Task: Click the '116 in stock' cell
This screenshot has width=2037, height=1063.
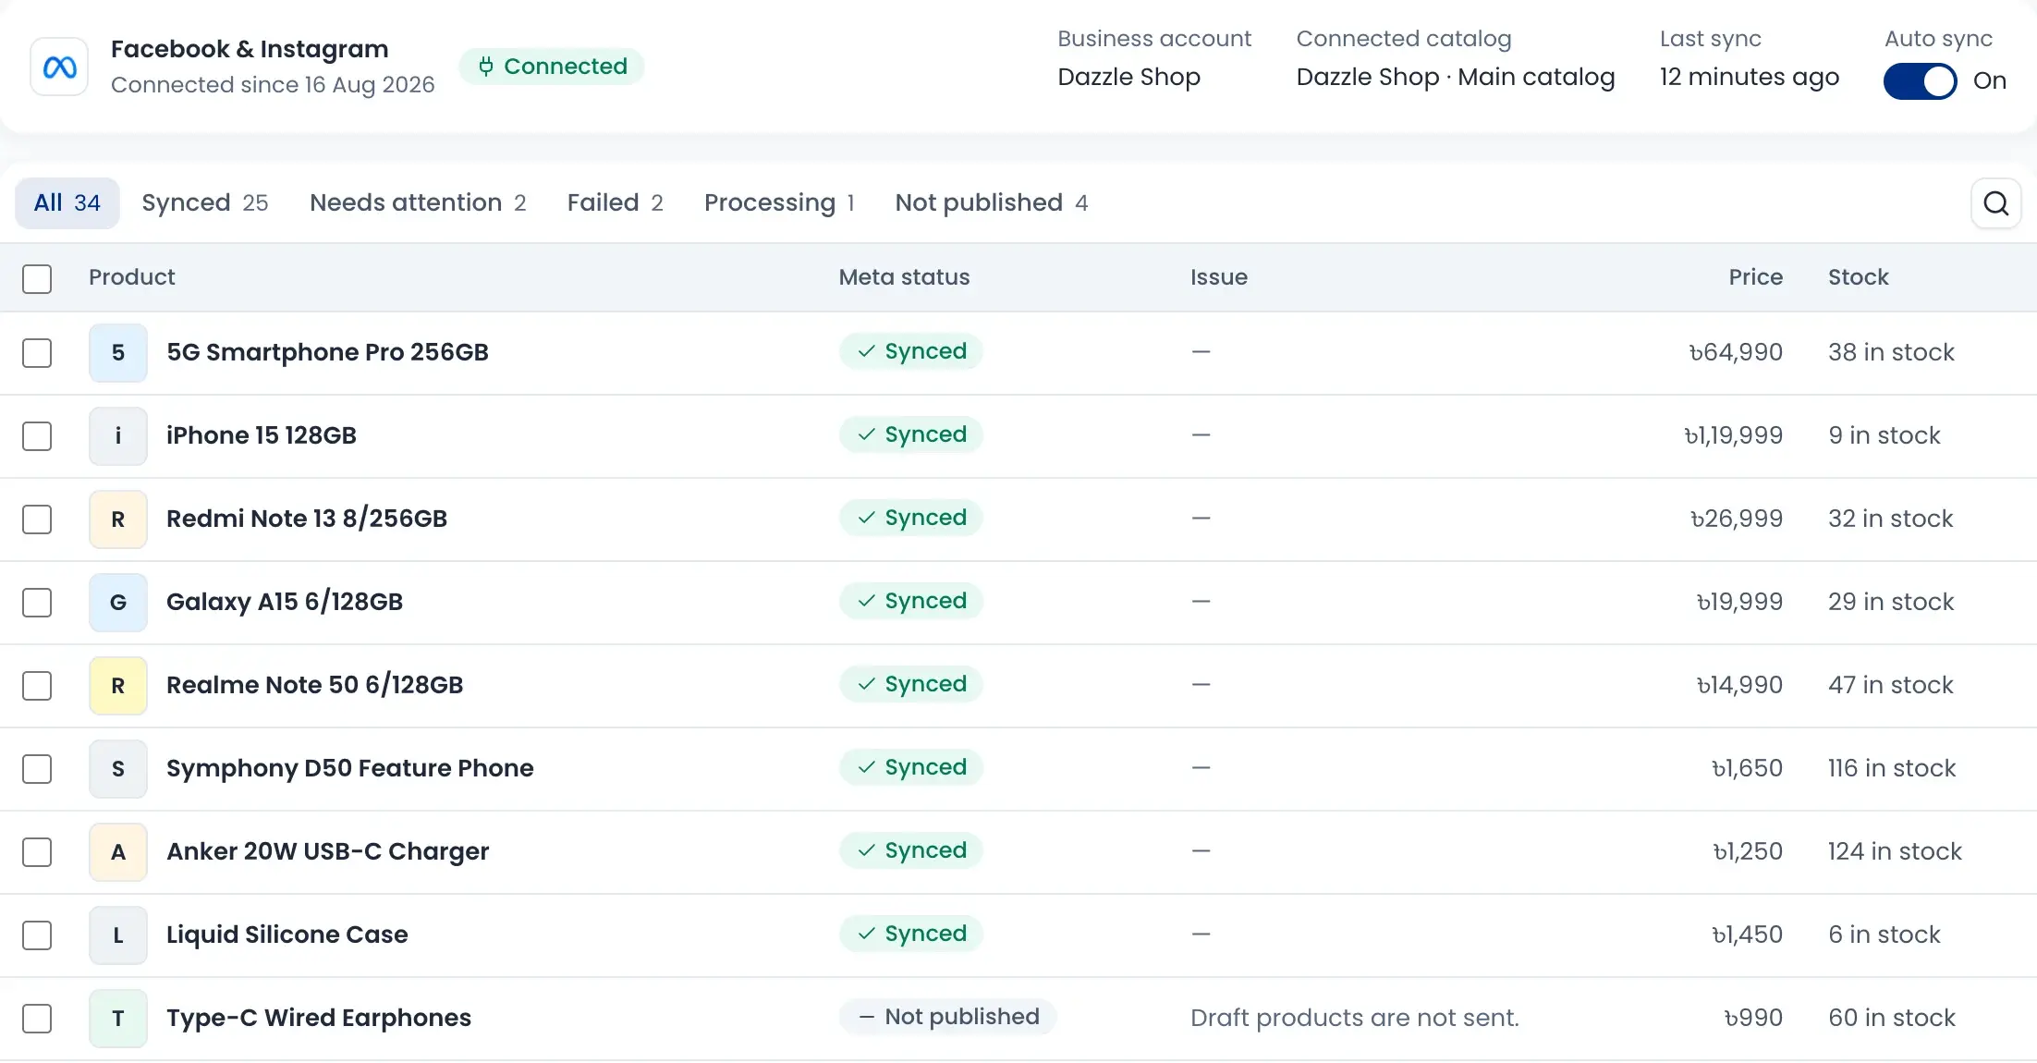Action: (x=1892, y=768)
